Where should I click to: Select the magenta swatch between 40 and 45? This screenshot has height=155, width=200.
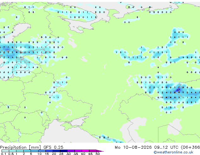click(x=85, y=151)
